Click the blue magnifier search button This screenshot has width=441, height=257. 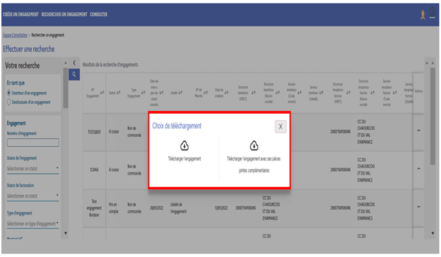coord(74,75)
